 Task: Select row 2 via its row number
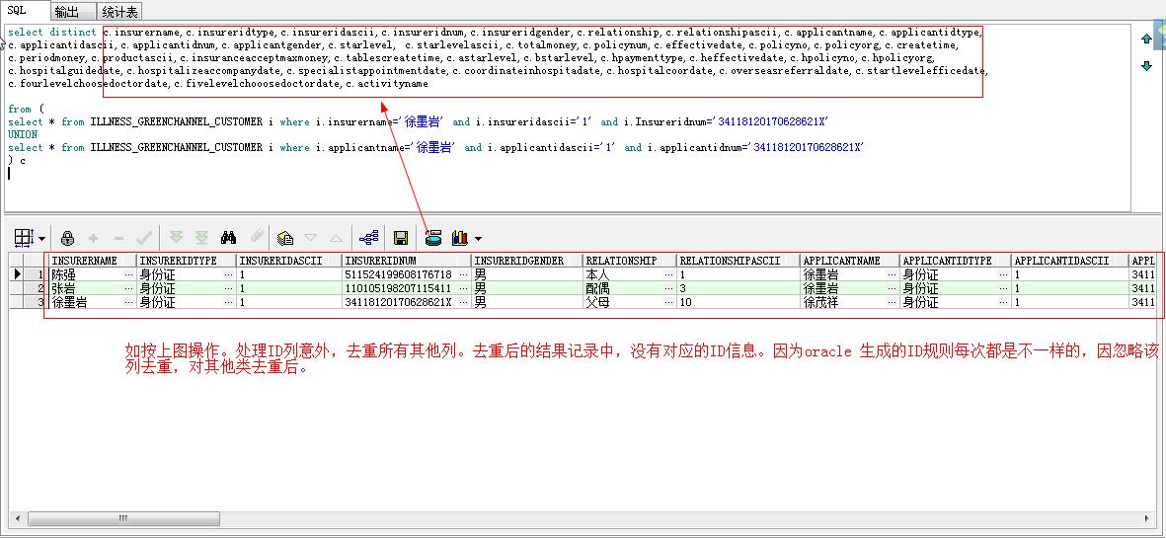[x=35, y=288]
